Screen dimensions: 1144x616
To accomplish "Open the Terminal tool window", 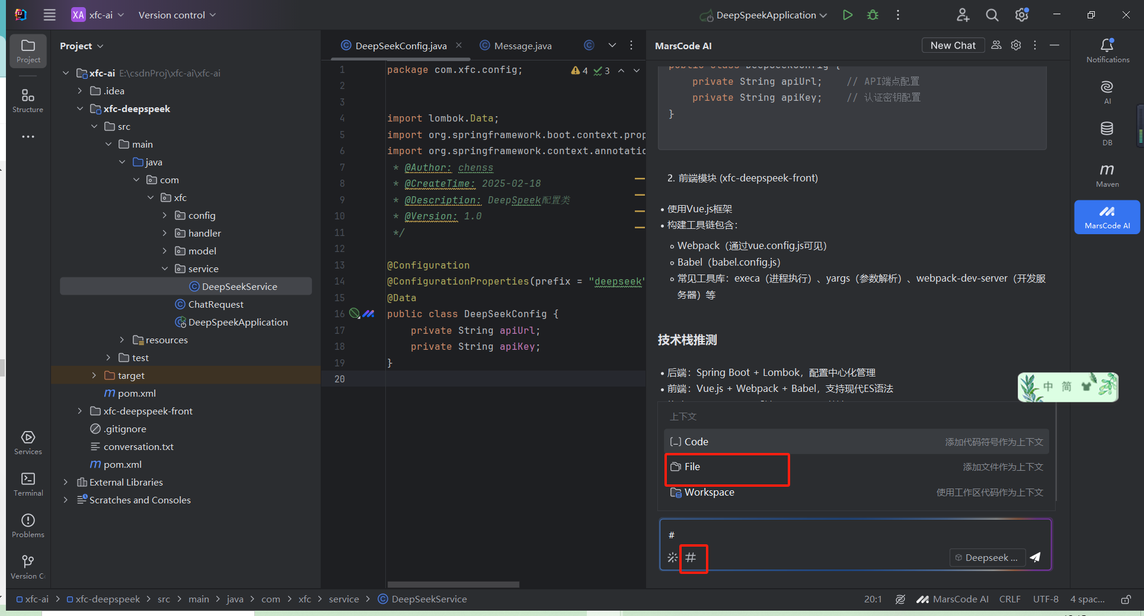I will (28, 484).
